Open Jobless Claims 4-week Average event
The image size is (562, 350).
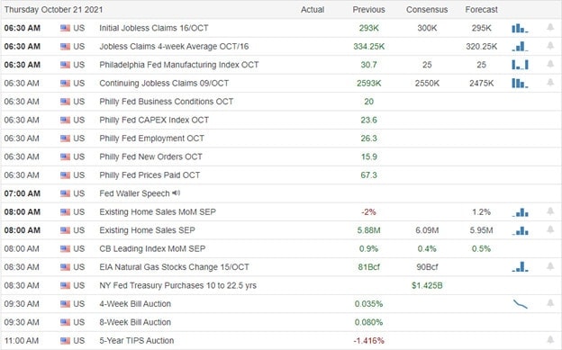point(174,47)
